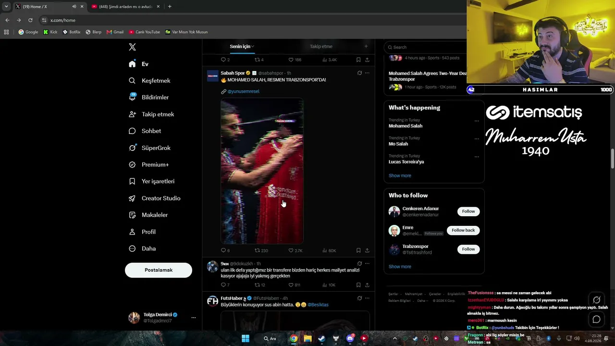The height and width of the screenshot is (346, 615).
Task: Open the Salah video in Sabah Spor post
Action: (262, 171)
